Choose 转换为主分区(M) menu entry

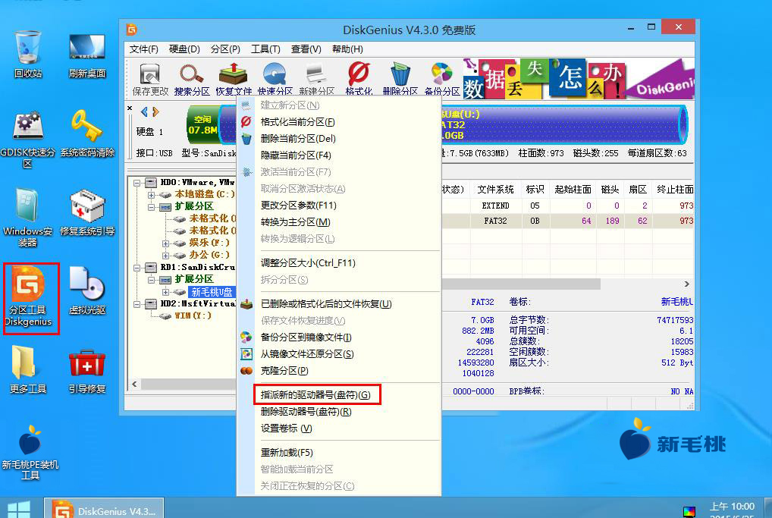339,222
